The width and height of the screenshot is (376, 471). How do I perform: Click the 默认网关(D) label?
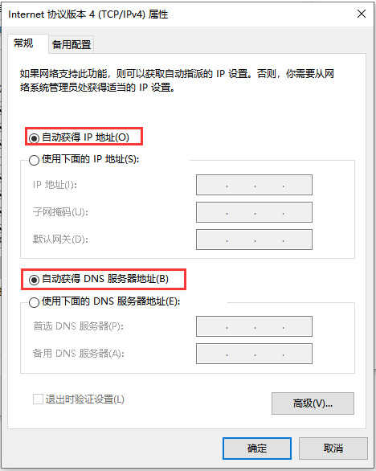[x=60, y=240]
